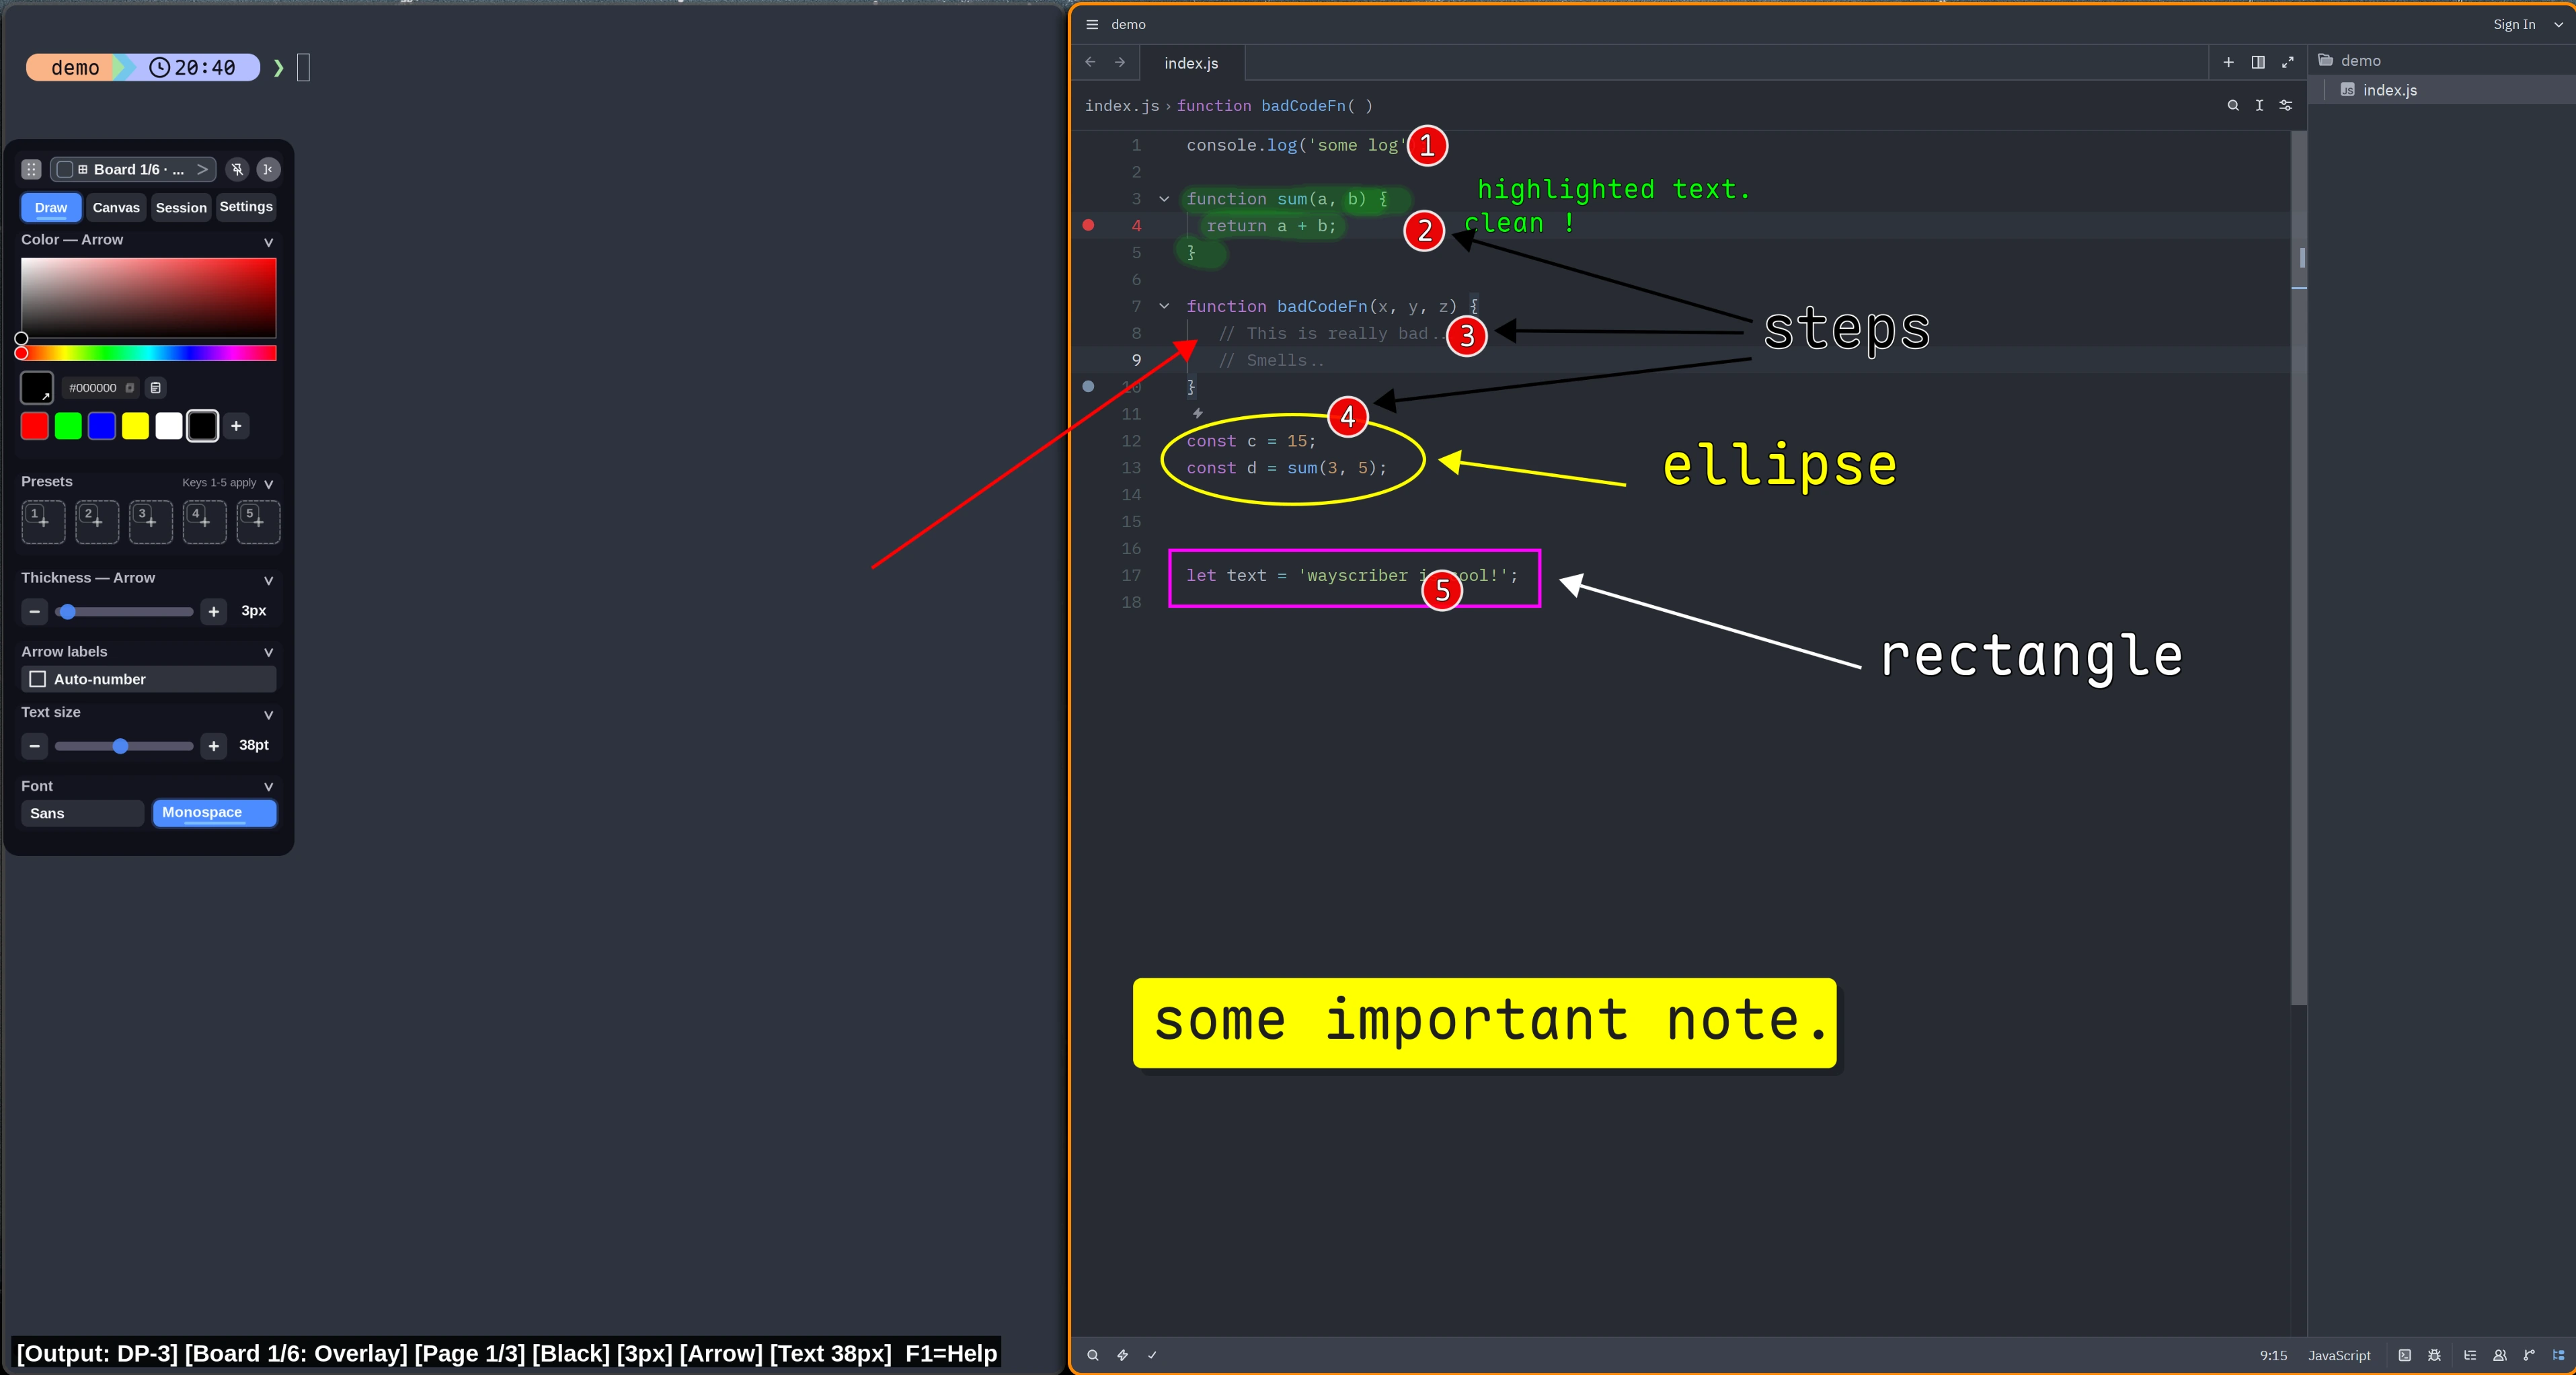2576x1375 pixels.
Task: Collapse the Thickness — Arrow section
Action: 268,580
